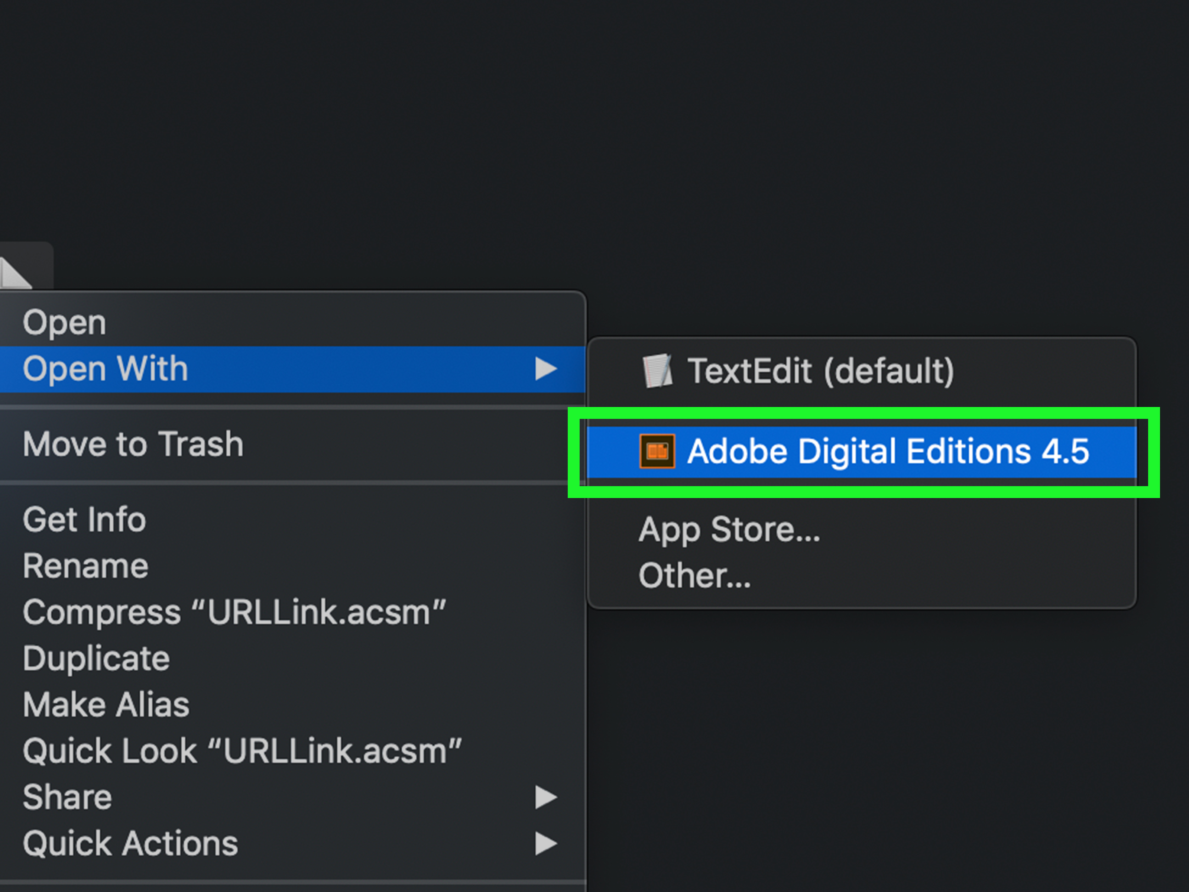
Task: Click Rename in the context menu
Action: pyautogui.click(x=292, y=566)
